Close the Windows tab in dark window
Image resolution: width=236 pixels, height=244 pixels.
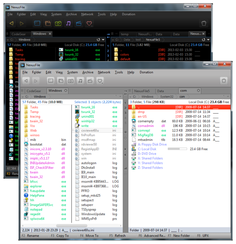point(50,34)
